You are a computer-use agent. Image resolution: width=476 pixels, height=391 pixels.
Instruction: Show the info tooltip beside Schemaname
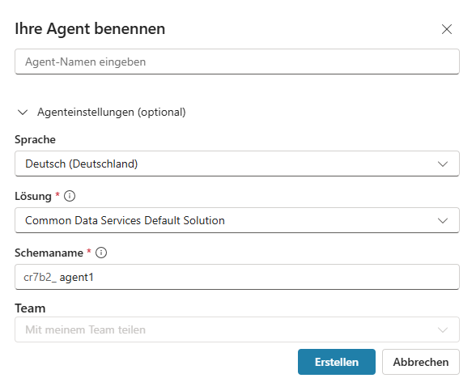pos(101,253)
